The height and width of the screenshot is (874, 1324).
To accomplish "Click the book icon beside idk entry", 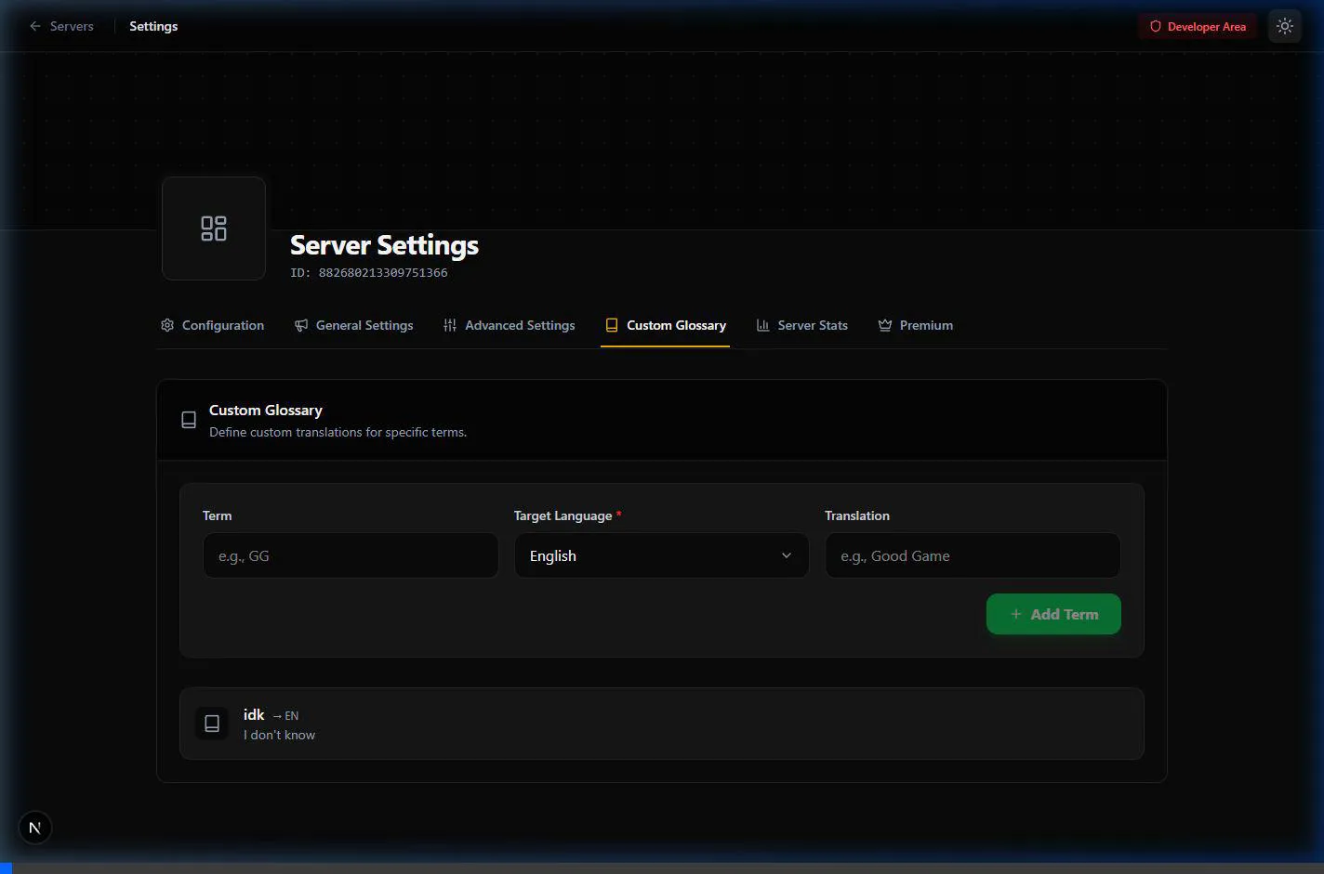I will pos(212,724).
